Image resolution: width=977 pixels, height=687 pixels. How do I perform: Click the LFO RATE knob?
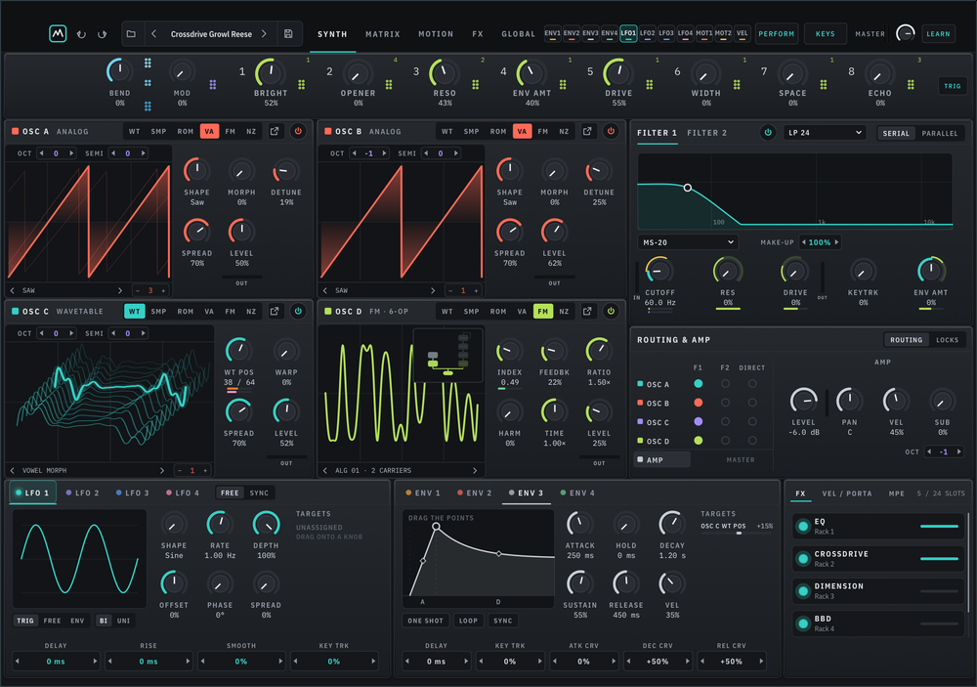[x=219, y=524]
